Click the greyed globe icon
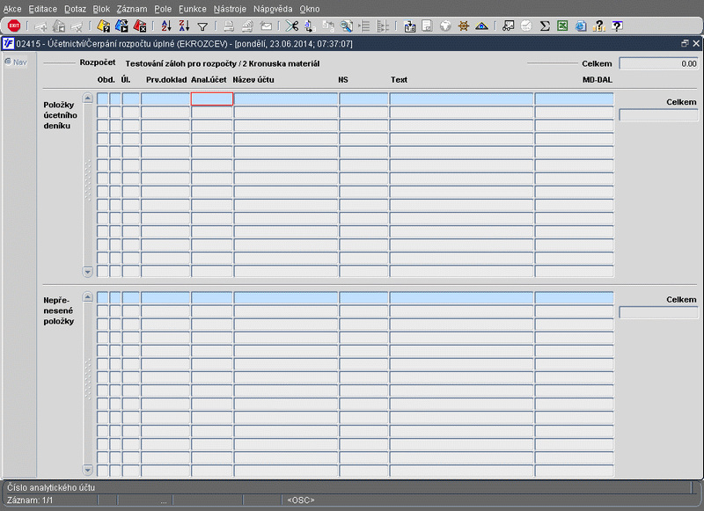The height and width of the screenshot is (511, 704). (445, 26)
